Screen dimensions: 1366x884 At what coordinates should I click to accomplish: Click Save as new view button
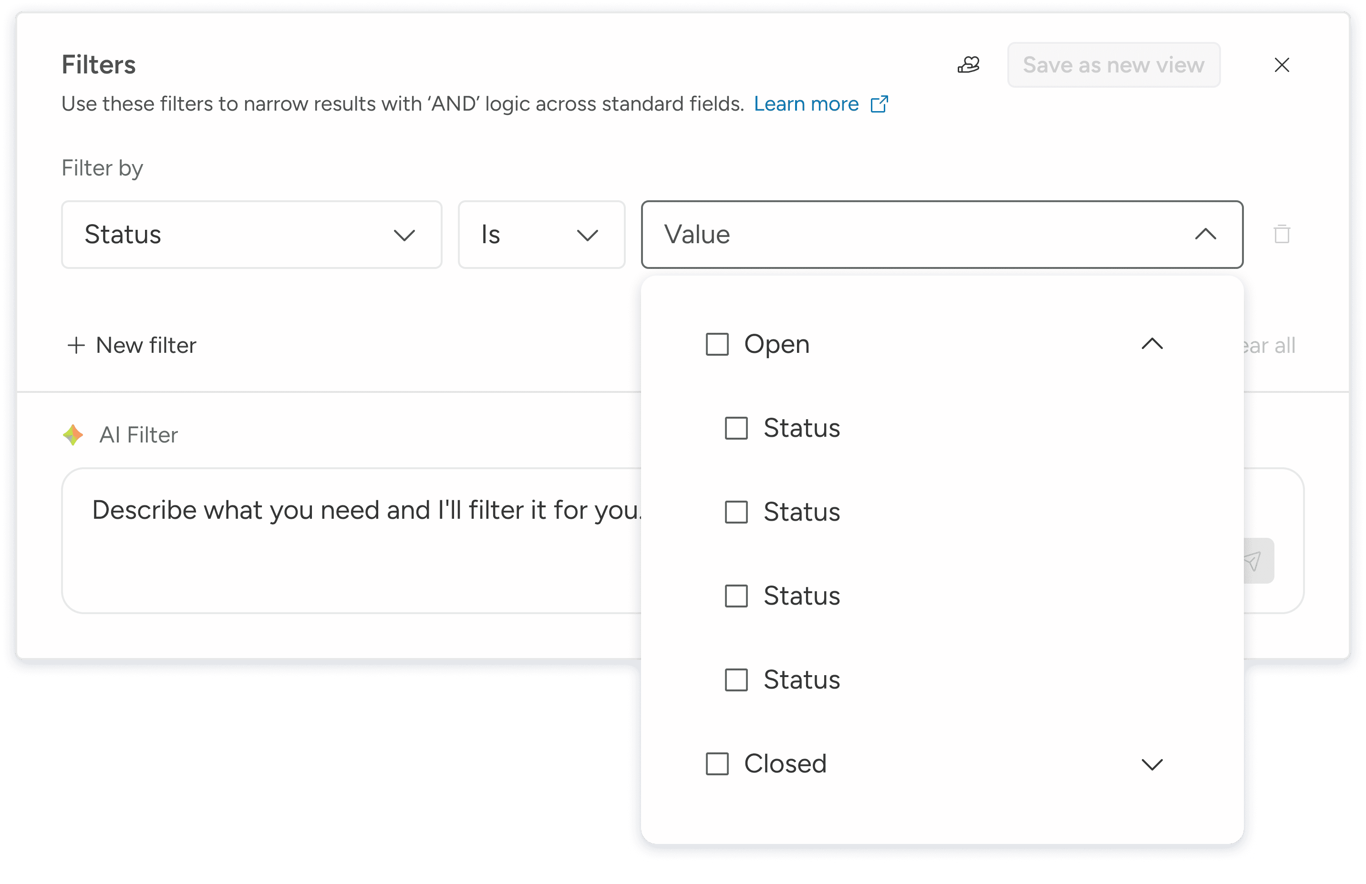pyautogui.click(x=1113, y=65)
